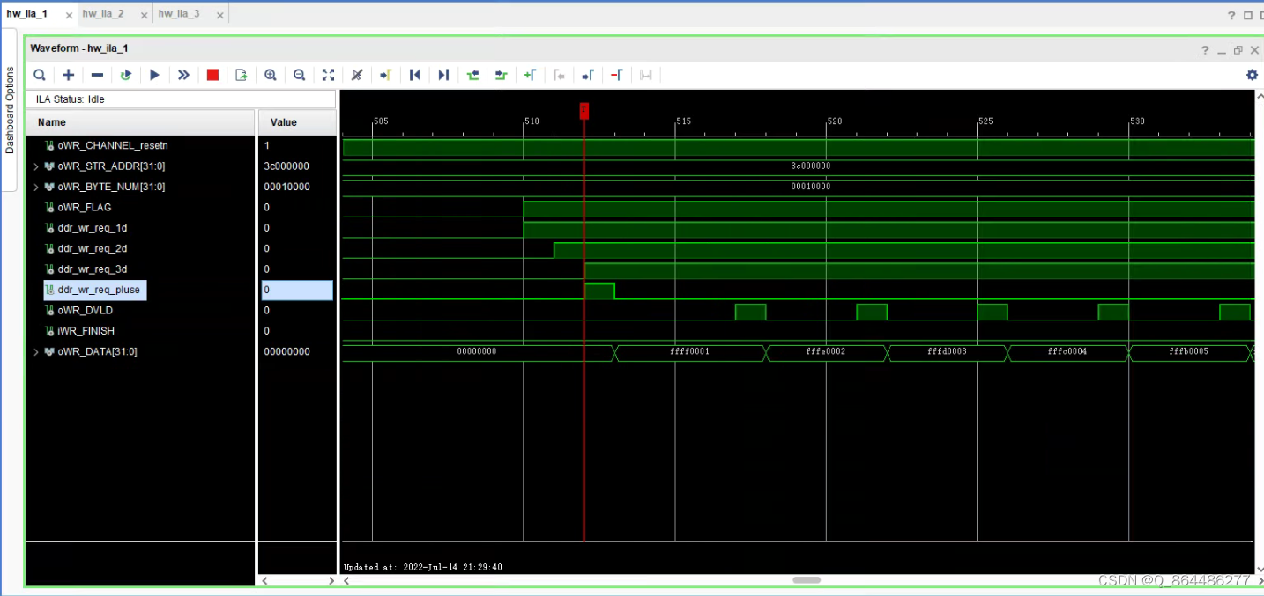Zoom in on the waveform
Viewport: 1264px width, 596px height.
(x=271, y=75)
